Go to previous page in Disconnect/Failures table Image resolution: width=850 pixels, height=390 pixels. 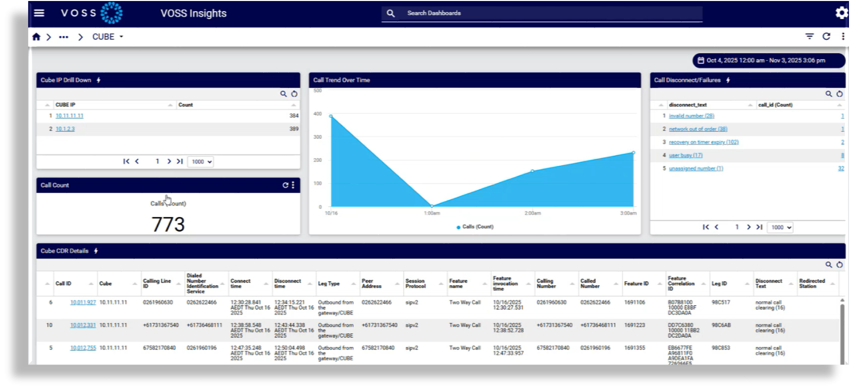pos(716,227)
